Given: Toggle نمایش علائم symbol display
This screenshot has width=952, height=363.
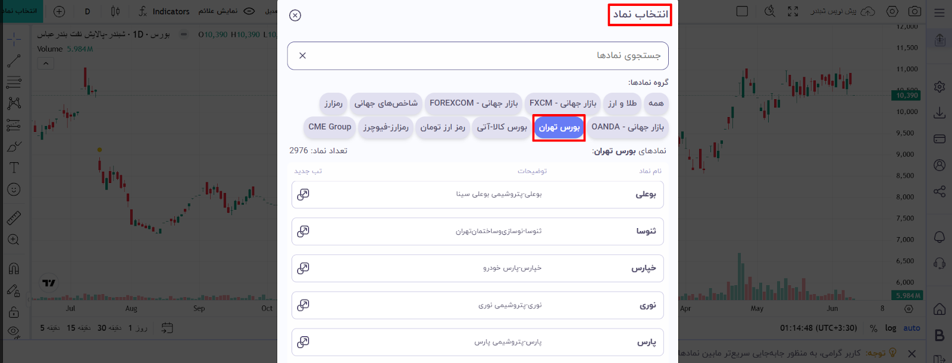Looking at the screenshot, I should [x=227, y=11].
